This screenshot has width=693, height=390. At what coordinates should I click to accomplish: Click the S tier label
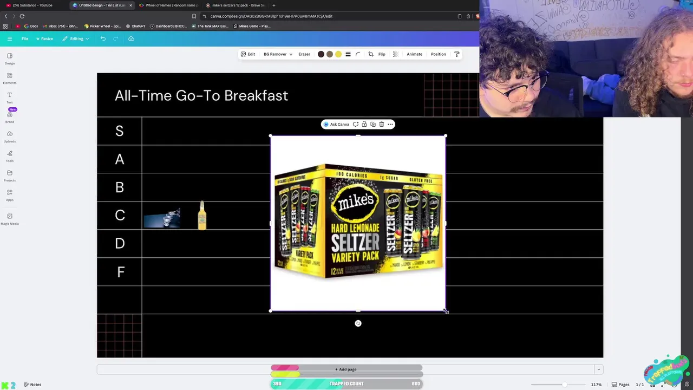pos(120,131)
